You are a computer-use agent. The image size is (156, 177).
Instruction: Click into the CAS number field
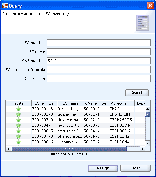(99, 61)
